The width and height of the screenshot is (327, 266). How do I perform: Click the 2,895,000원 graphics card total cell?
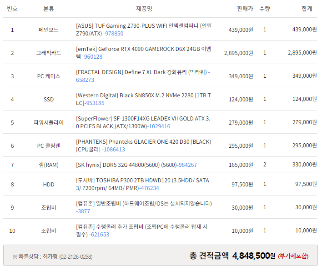pyautogui.click(x=302, y=53)
